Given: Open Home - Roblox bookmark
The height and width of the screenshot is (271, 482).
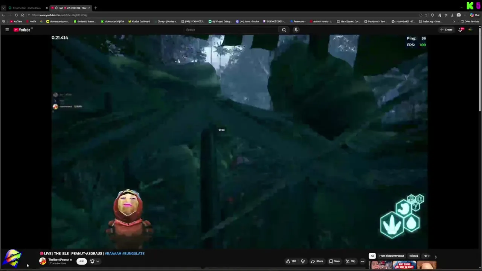Looking at the screenshot, I should [x=248, y=21].
